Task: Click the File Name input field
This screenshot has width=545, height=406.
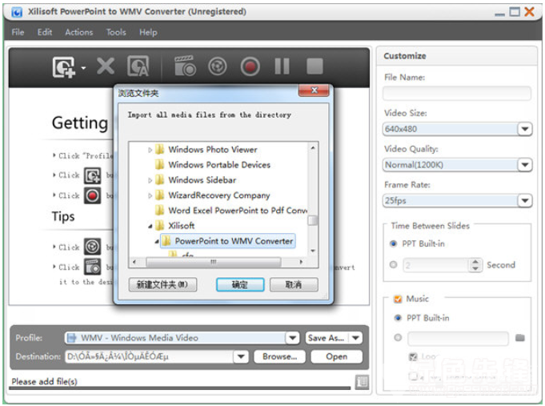Action: pos(457,93)
